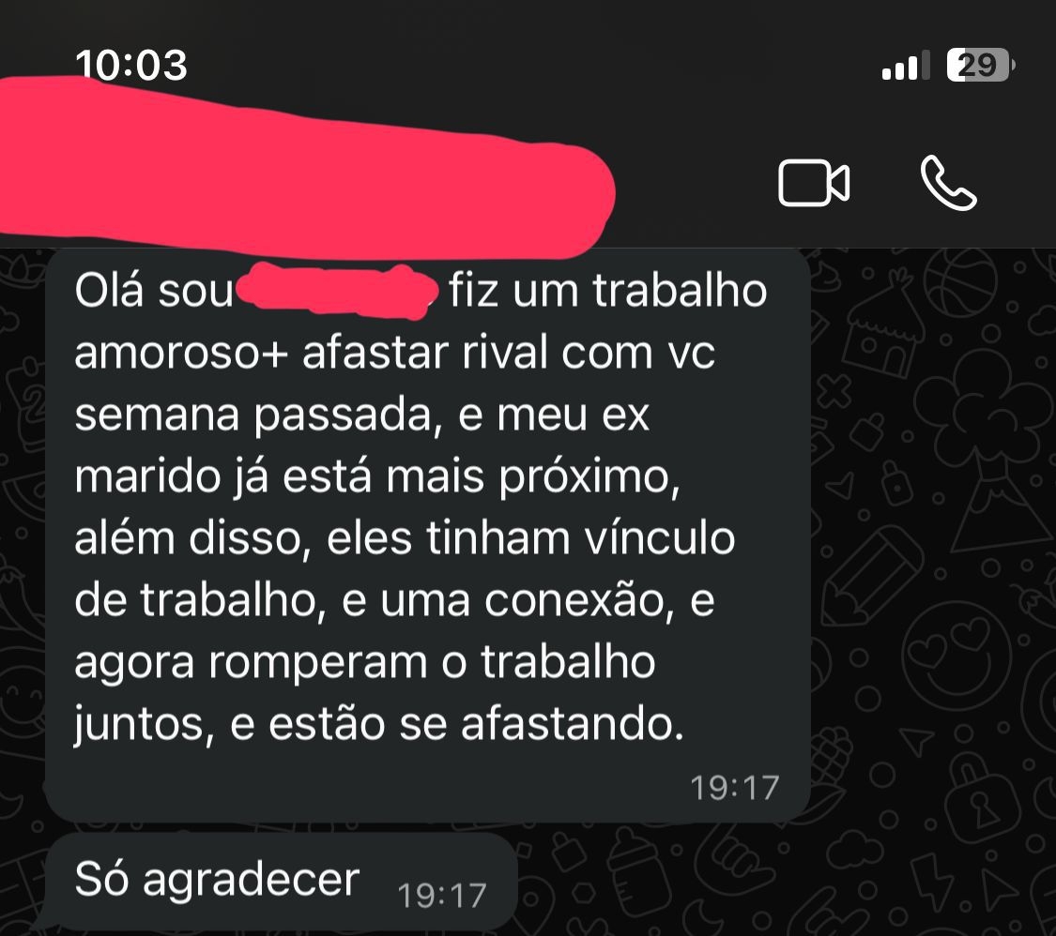
Task: Tap the cellular signal bars indicator
Action: (x=906, y=66)
